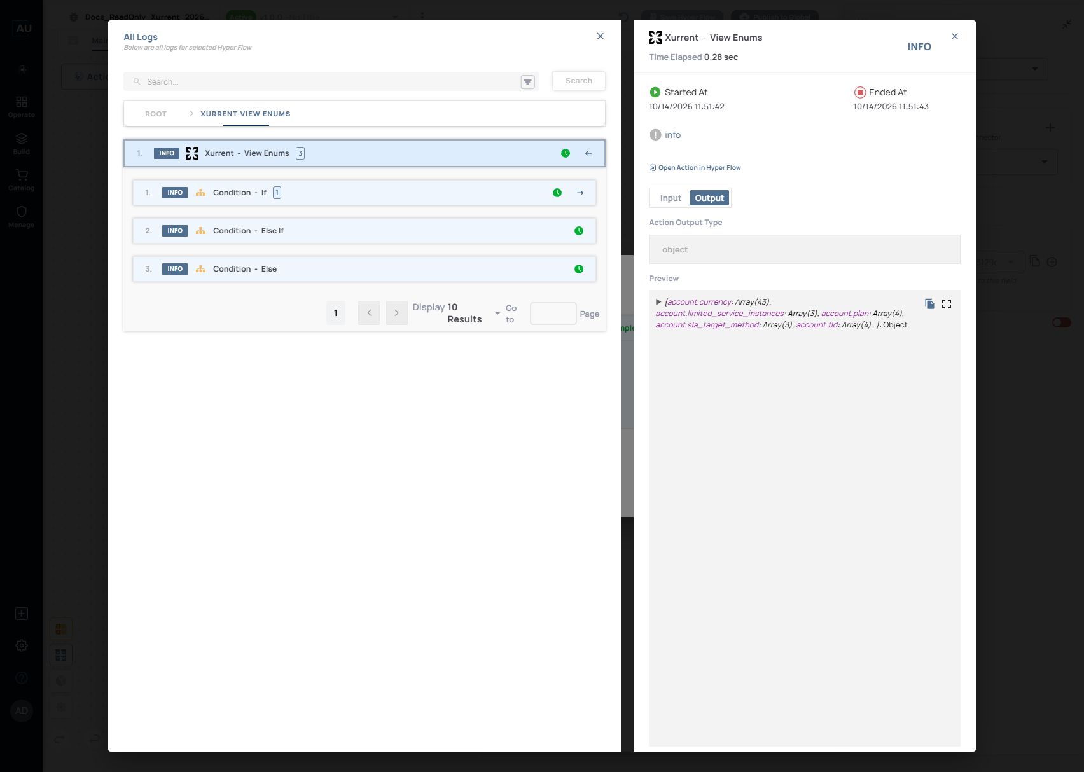Close the All Logs panel

click(x=601, y=36)
